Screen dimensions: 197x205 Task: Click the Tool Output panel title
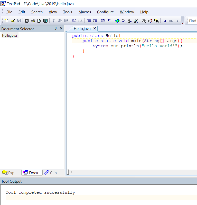tap(12, 181)
